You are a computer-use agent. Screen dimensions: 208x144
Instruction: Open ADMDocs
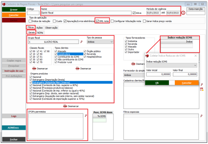[14, 128]
